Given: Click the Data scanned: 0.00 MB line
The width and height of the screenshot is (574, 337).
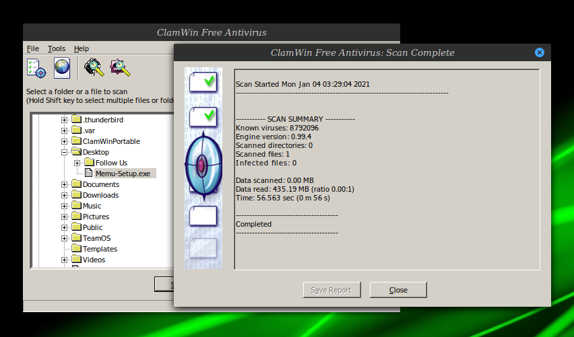Looking at the screenshot, I should coord(275,181).
